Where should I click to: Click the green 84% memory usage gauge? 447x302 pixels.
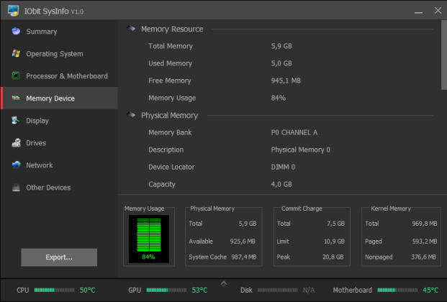[149, 239]
